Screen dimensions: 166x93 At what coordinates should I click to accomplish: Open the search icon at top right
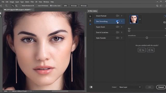157,6
